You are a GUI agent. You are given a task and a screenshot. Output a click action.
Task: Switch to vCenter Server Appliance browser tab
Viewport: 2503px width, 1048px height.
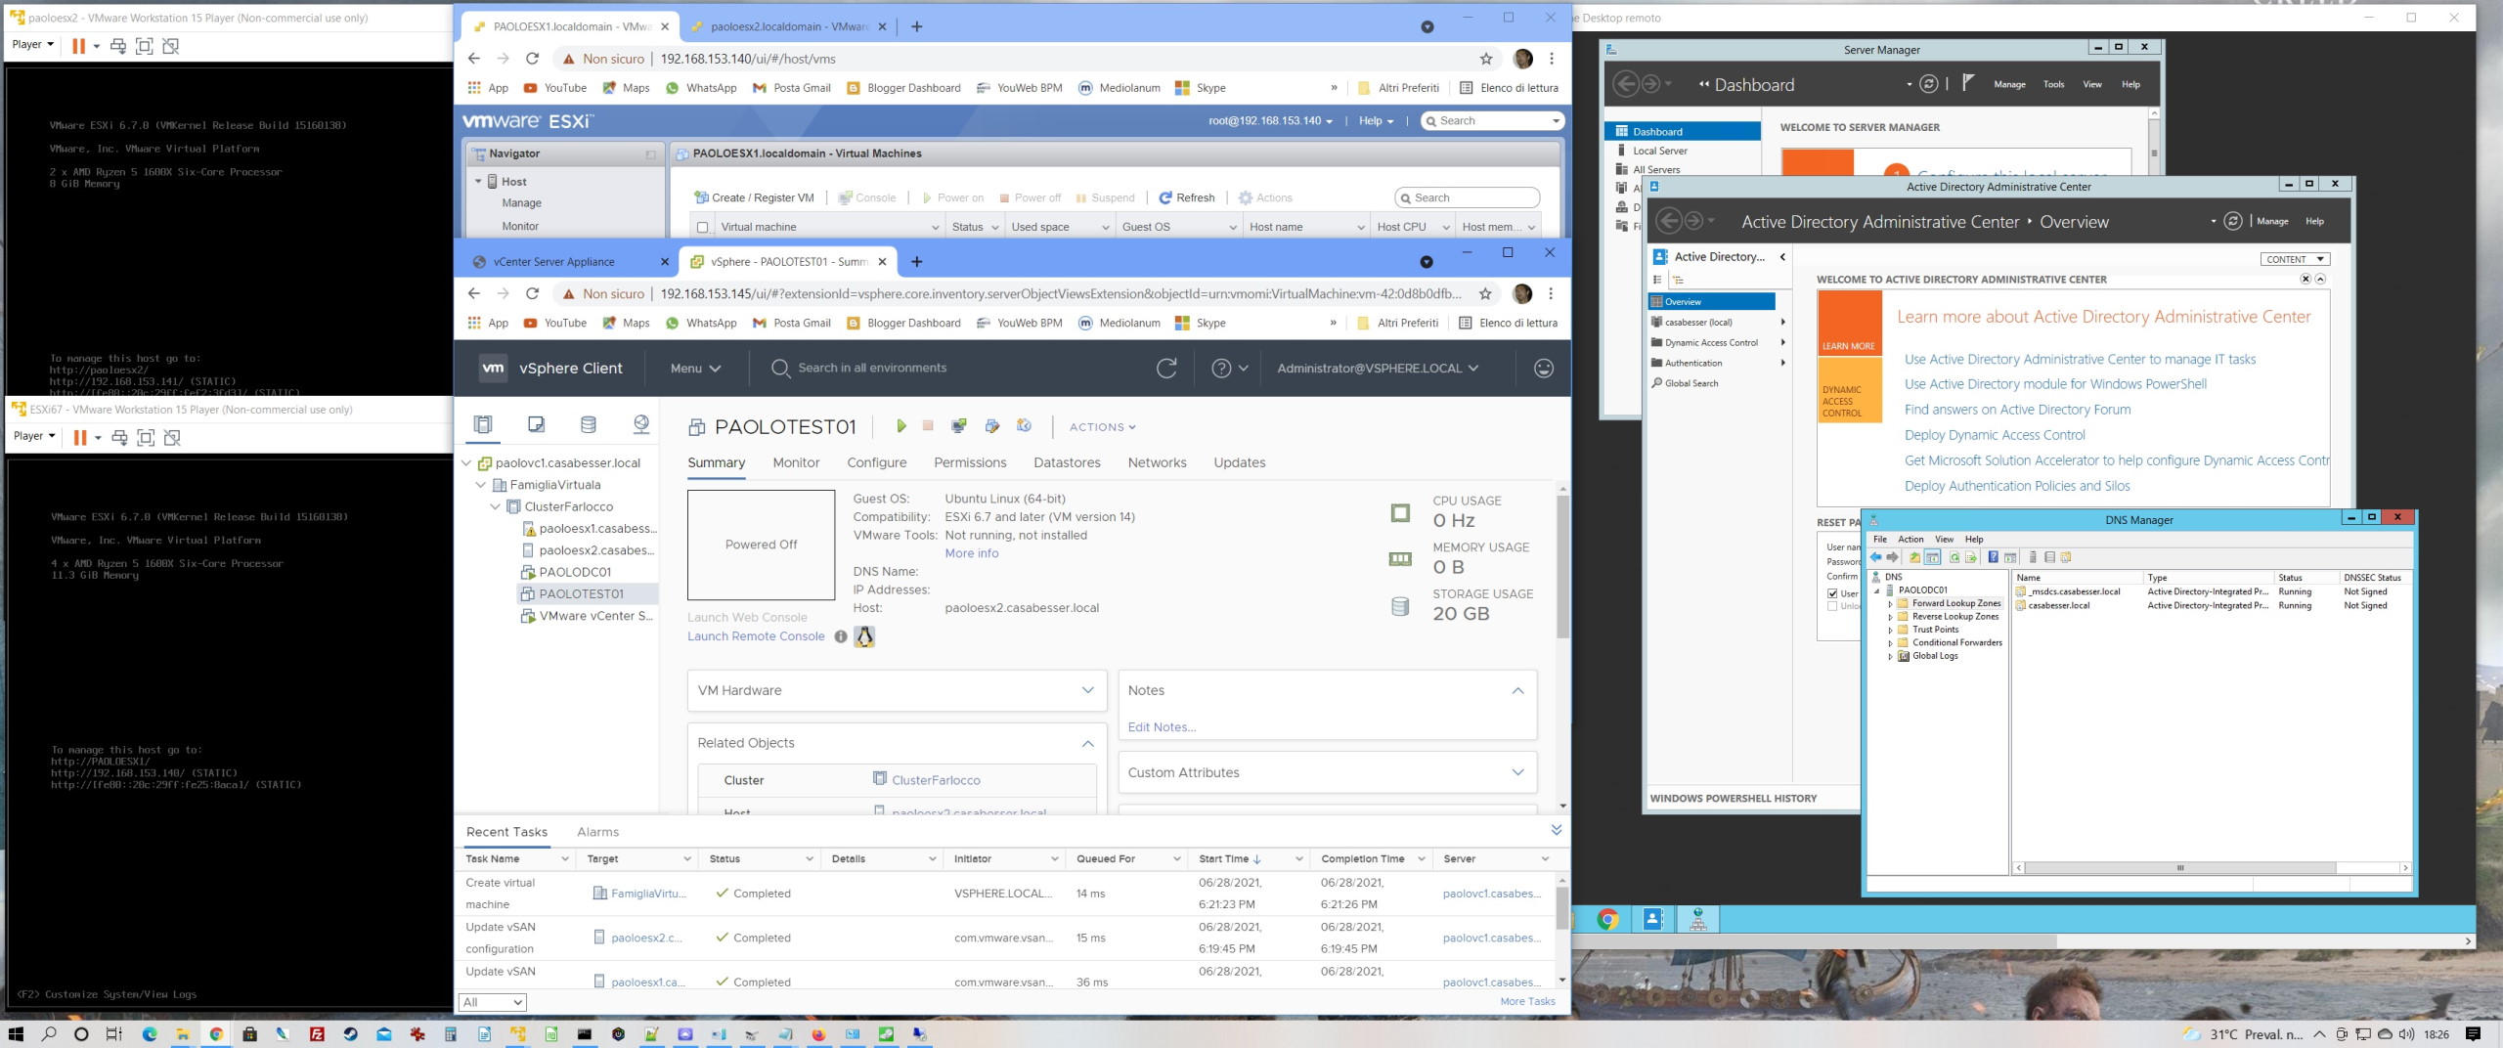[x=554, y=262]
